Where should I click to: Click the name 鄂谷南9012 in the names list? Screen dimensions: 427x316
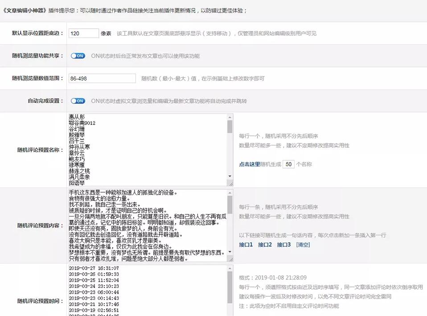pos(82,123)
